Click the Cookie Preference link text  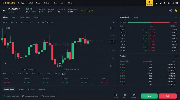(32, 96)
